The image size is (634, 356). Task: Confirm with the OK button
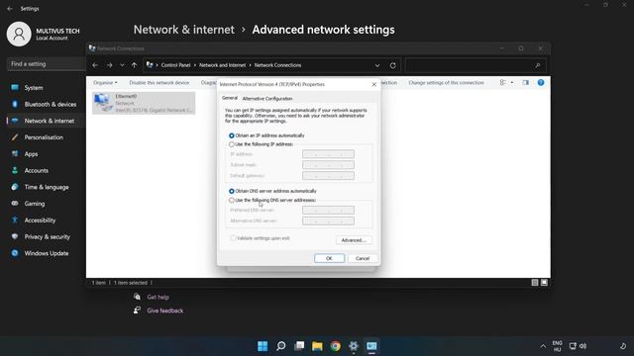coord(329,258)
